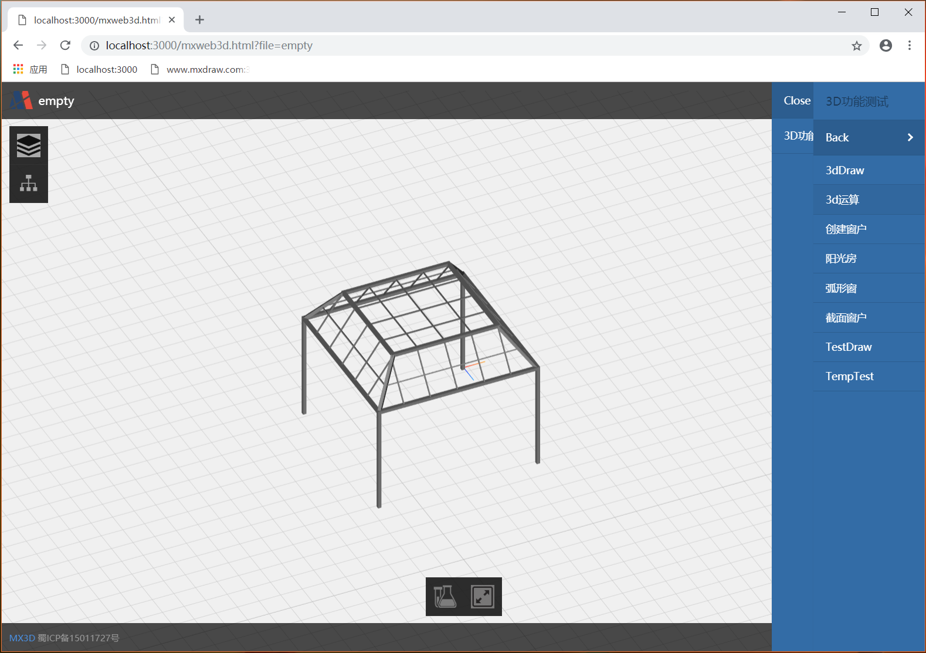
Task: Select the localhost:3000/mxweb3d.html browser tab
Action: point(96,19)
